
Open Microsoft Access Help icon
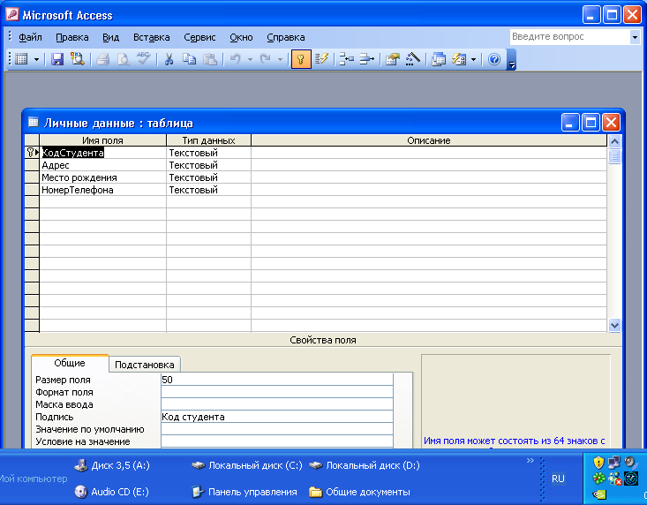tap(494, 59)
